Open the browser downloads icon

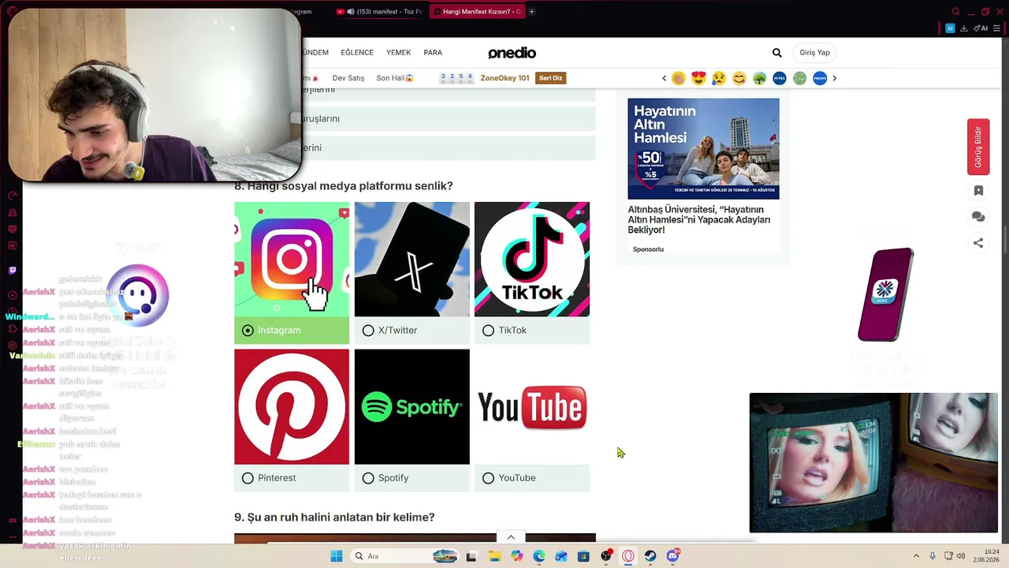pos(963,28)
